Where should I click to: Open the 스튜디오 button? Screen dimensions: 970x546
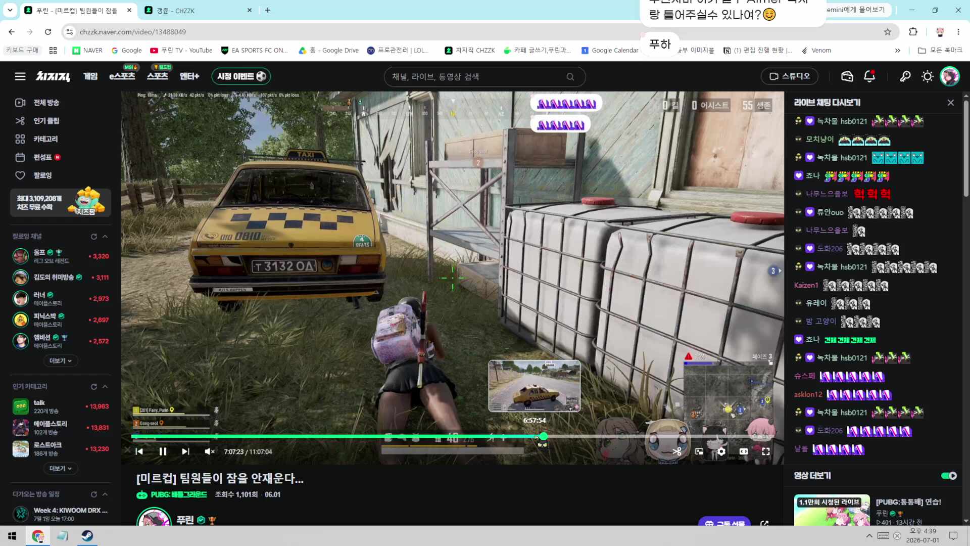pos(789,76)
